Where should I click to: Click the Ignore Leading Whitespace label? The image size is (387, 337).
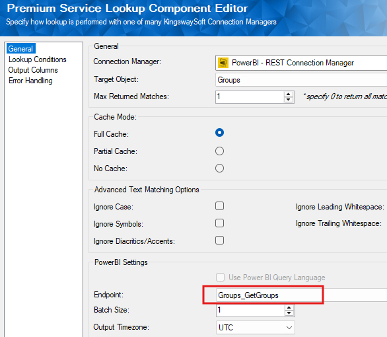point(340,207)
